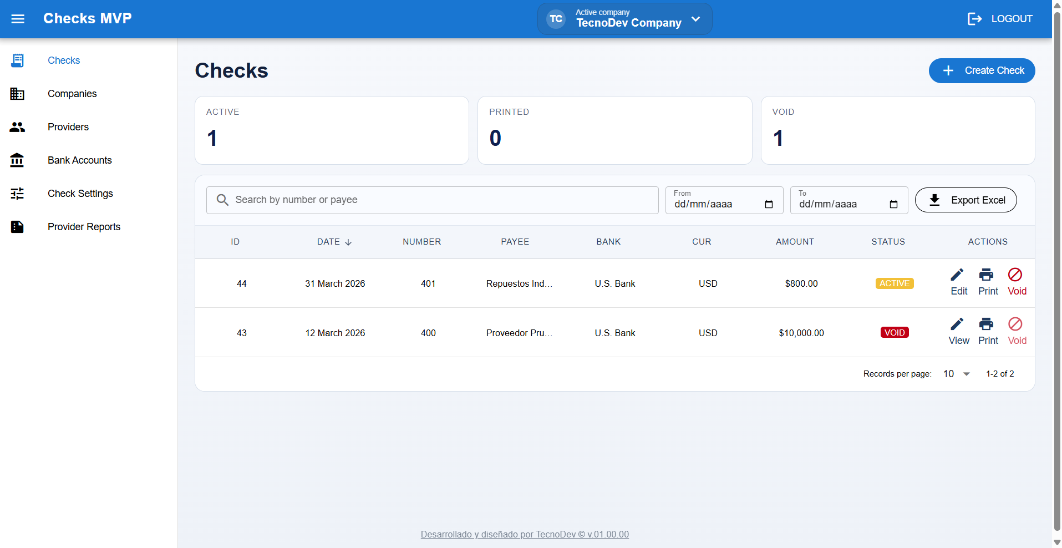Click the Edit pencil icon for check 401

click(x=958, y=276)
